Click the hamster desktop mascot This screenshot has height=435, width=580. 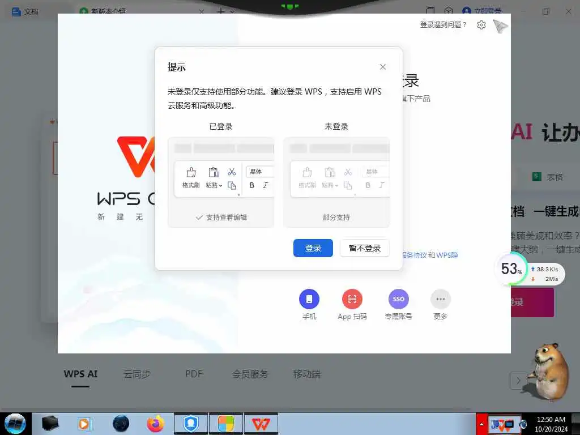[x=549, y=372]
